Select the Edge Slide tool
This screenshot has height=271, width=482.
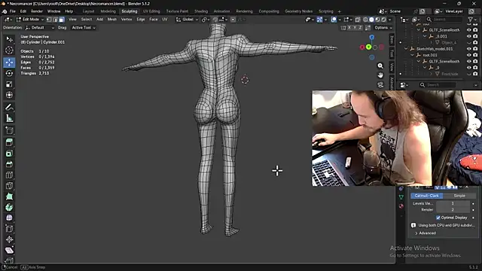[9, 229]
